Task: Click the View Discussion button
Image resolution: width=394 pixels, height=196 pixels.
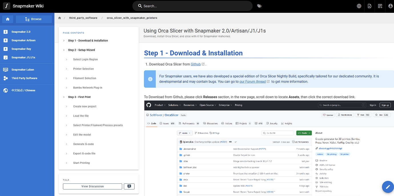Action: [x=92, y=186]
